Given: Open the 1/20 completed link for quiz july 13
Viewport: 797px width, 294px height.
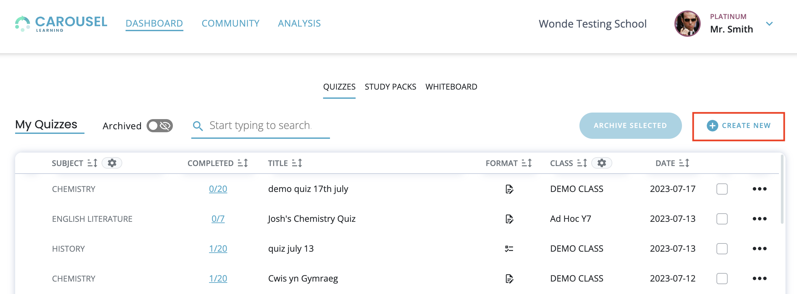Looking at the screenshot, I should click(218, 249).
